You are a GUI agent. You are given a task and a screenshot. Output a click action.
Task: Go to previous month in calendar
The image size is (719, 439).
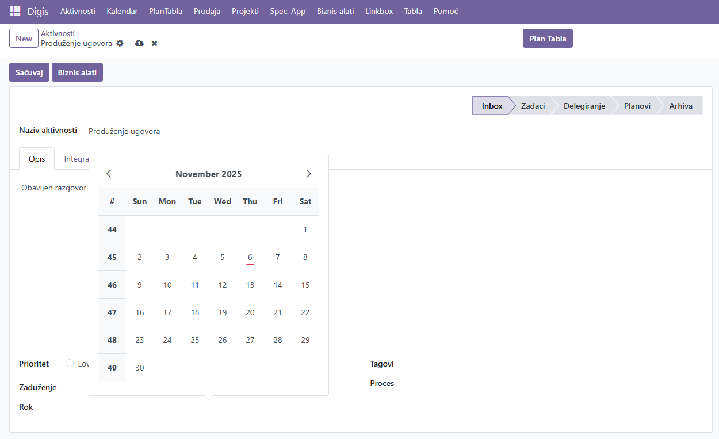109,174
